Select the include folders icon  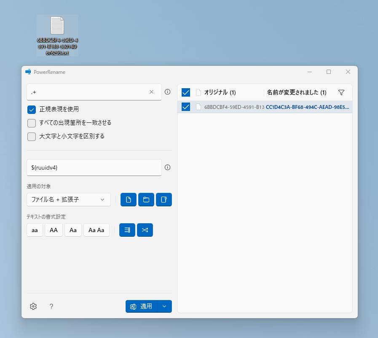pyautogui.click(x=146, y=199)
